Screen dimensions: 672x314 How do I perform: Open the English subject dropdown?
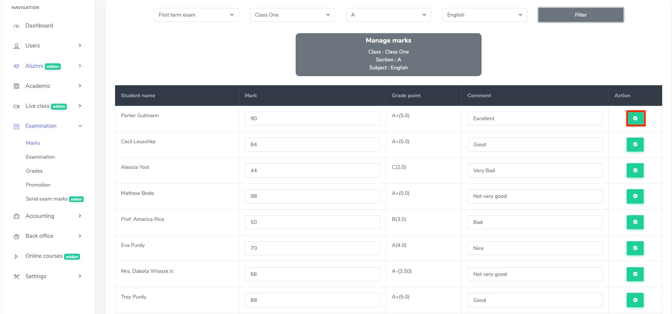485,15
